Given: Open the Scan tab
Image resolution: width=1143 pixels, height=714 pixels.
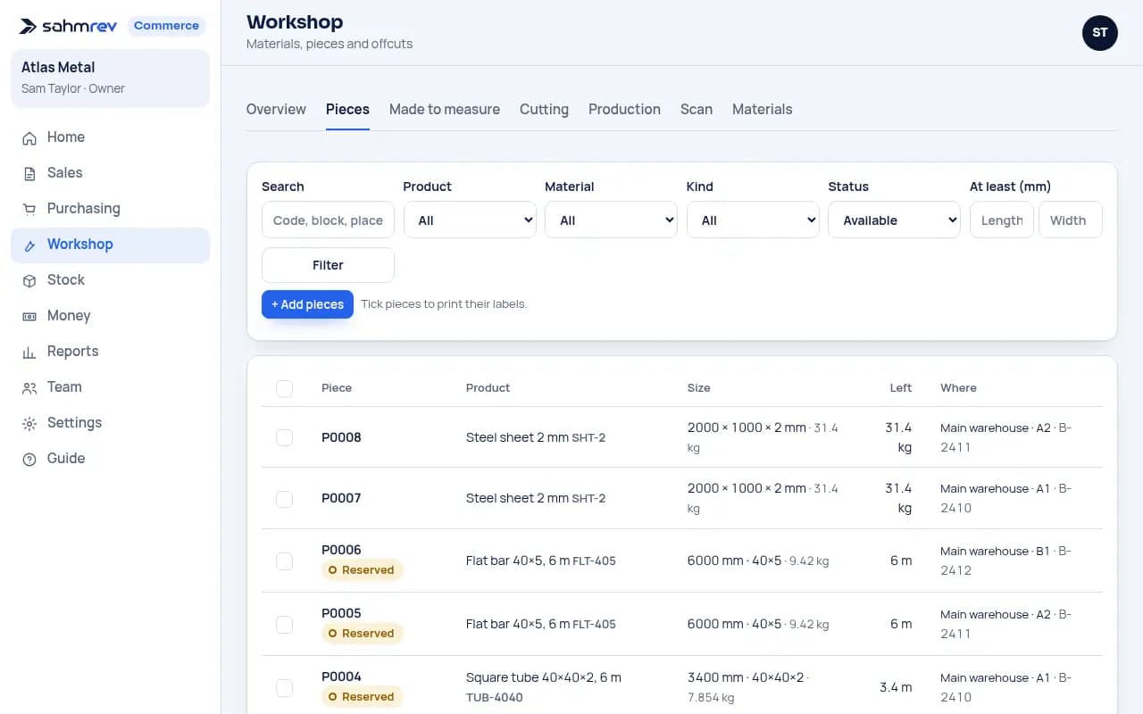Looking at the screenshot, I should tap(697, 110).
